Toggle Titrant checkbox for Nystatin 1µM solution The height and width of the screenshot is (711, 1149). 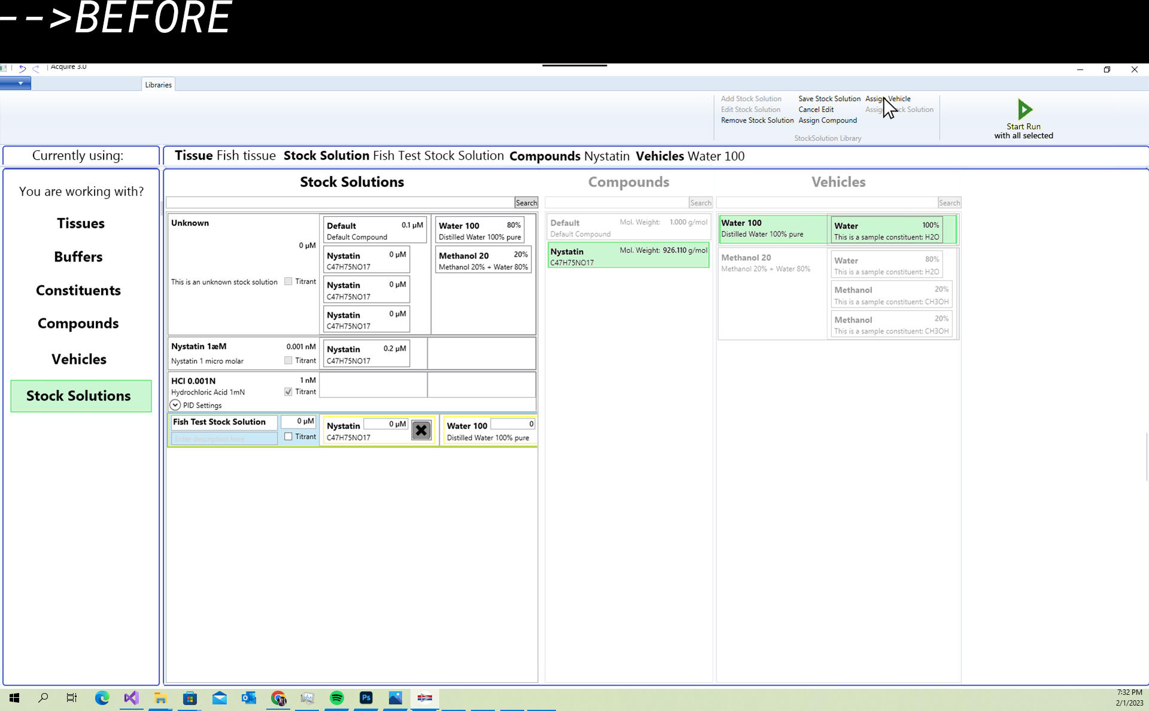288,360
